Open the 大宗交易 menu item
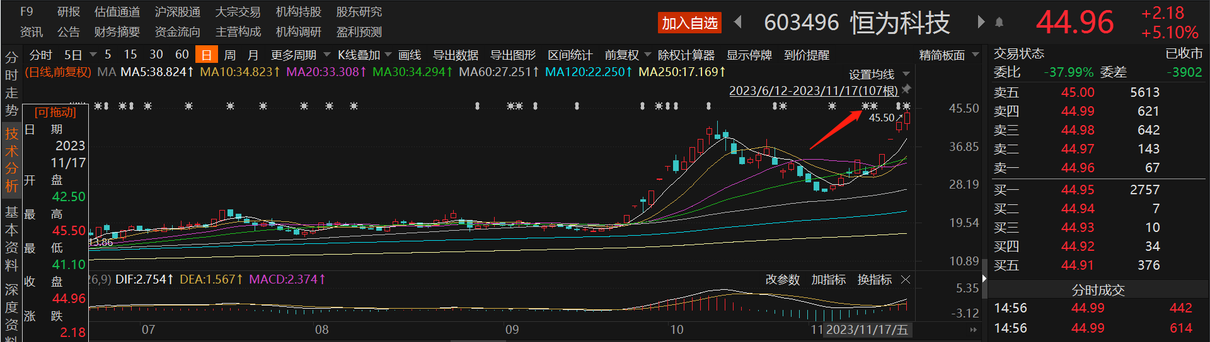Image resolution: width=1210 pixels, height=342 pixels. (238, 12)
